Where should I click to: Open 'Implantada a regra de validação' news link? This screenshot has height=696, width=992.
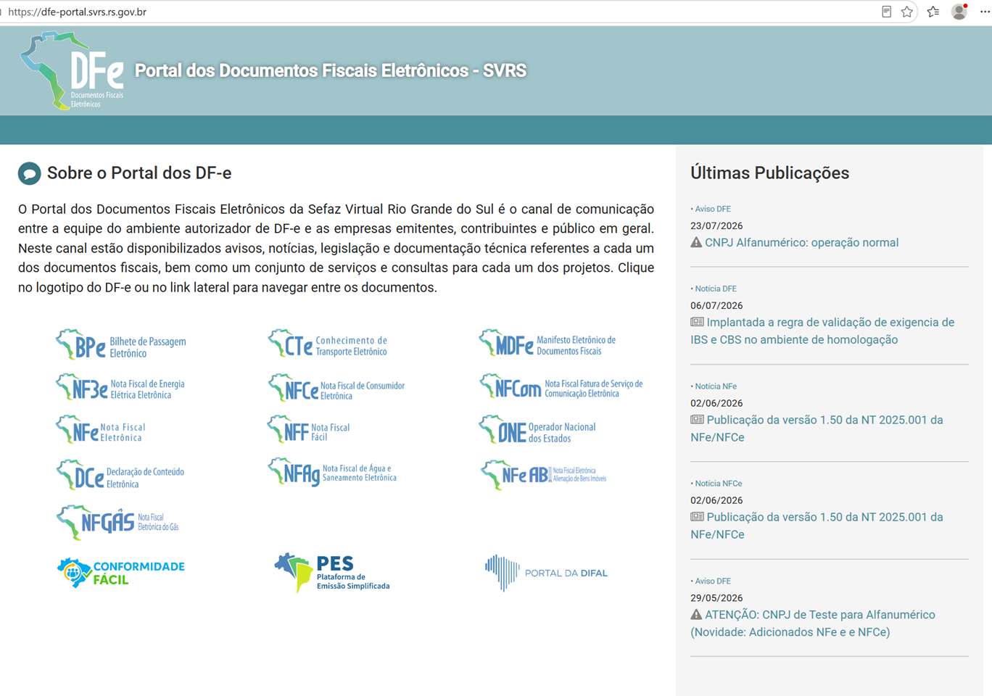tap(822, 331)
